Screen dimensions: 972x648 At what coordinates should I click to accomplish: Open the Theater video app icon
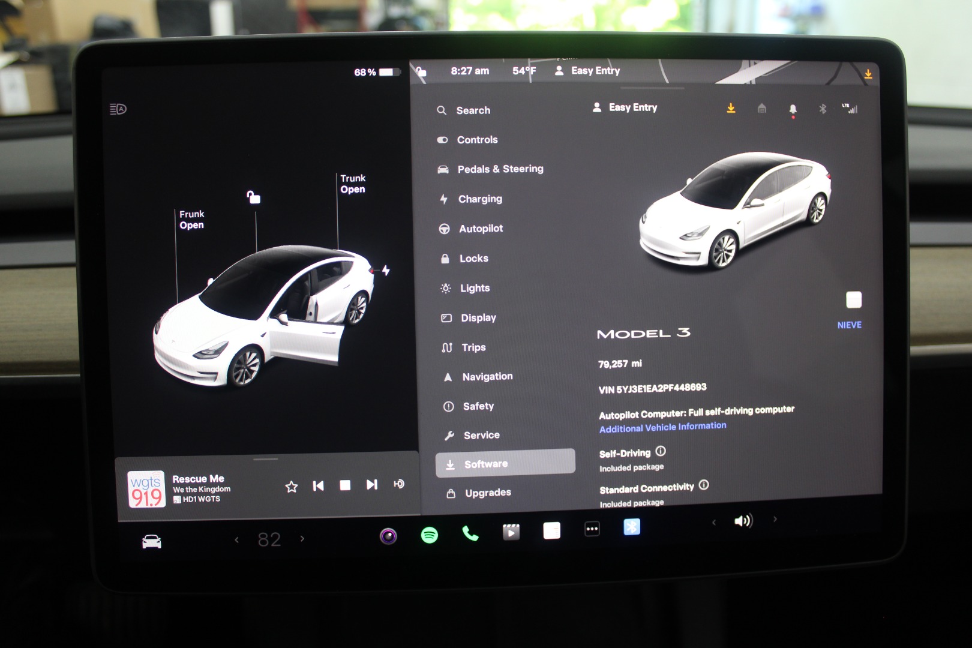pyautogui.click(x=511, y=532)
